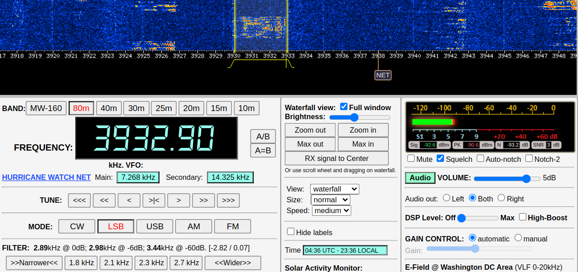Enable the Mute checkbox
Screen dimensions: 578x272
point(411,159)
